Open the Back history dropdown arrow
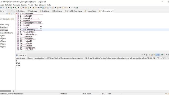Image resolution: width=169 pixels, height=95 pixels. [69, 8]
